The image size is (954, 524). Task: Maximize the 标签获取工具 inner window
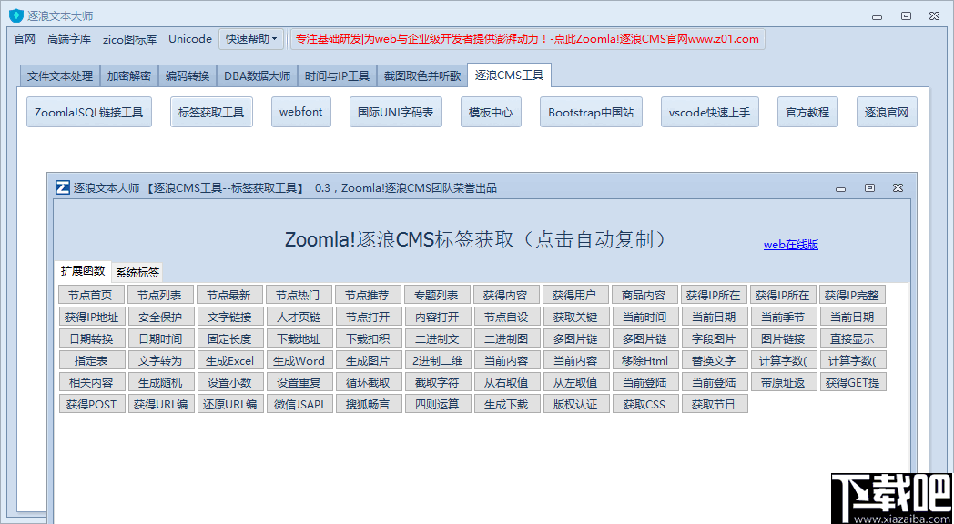pos(870,187)
